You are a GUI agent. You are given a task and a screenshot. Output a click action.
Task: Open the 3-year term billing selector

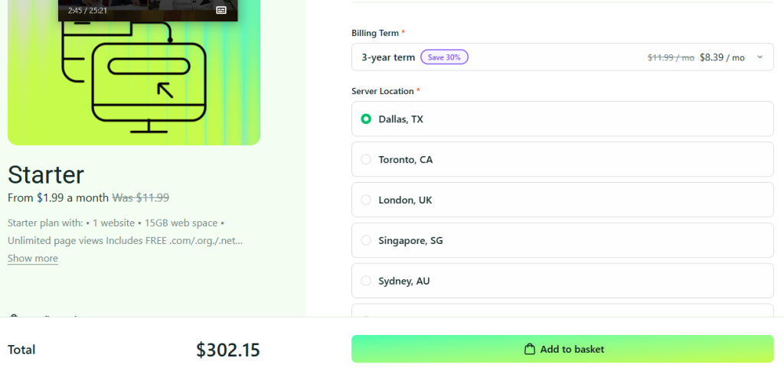(563, 57)
